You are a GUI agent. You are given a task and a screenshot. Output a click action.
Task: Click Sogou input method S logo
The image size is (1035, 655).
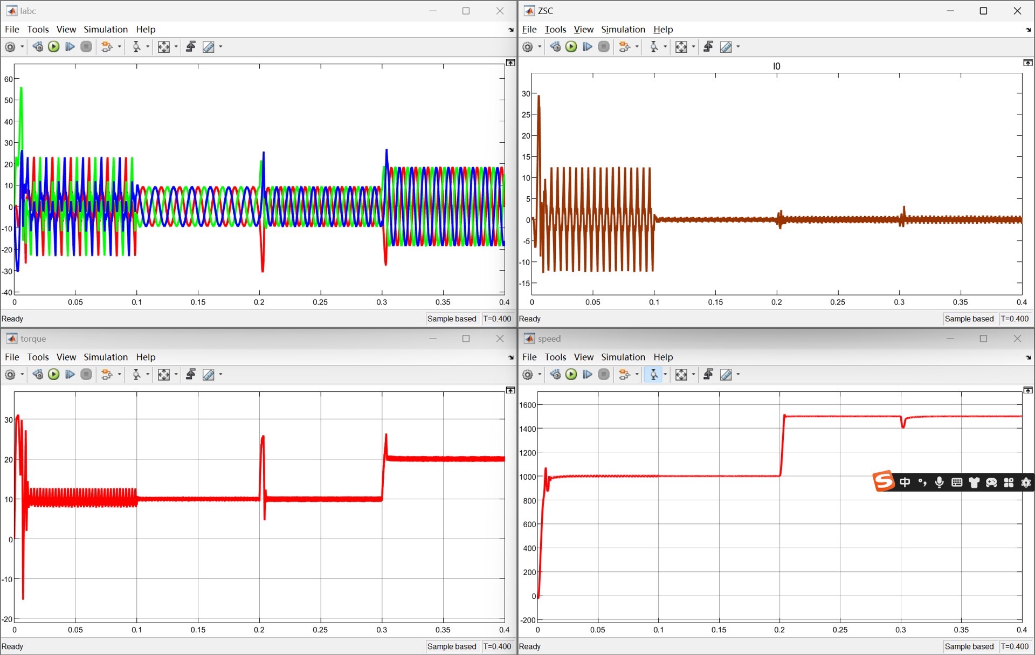click(884, 481)
